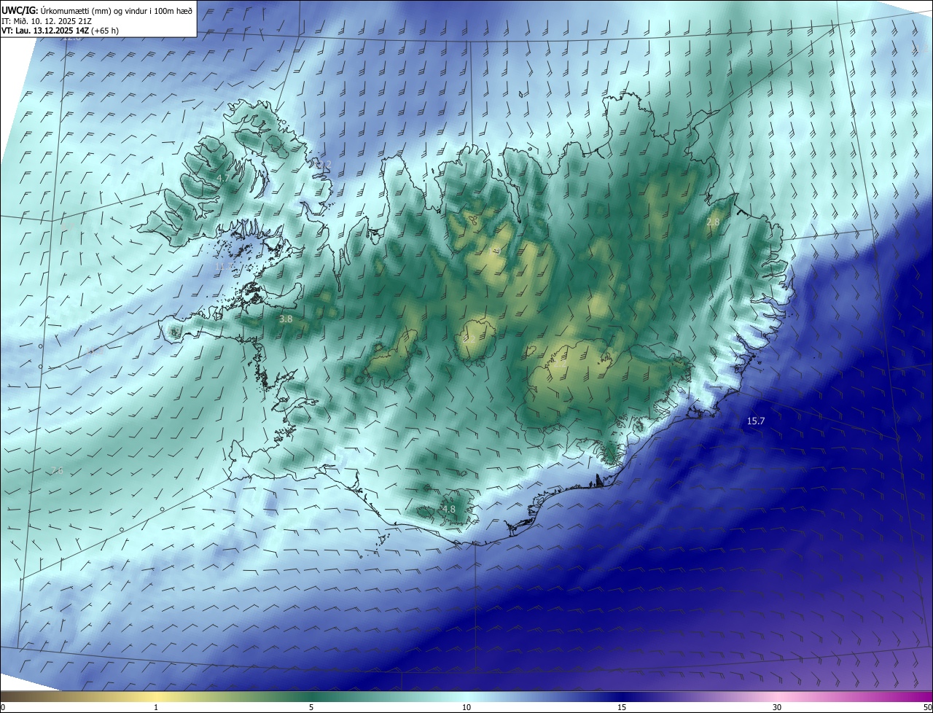This screenshot has height=713, width=933.
Task: Click the 3.8 value label on the map
Action: 286,319
